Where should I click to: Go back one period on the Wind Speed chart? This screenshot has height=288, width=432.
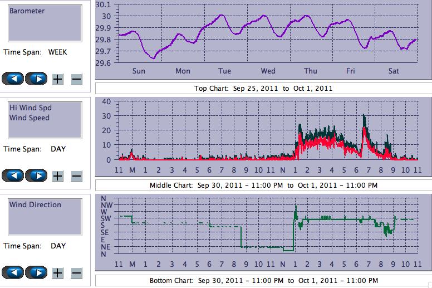[13, 175]
